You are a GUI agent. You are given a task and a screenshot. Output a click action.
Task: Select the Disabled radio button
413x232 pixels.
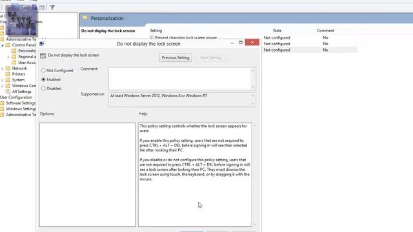point(43,89)
